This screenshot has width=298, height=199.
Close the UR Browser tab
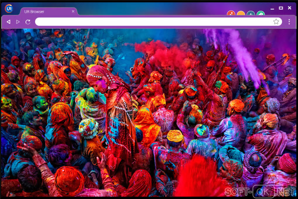(x=73, y=11)
